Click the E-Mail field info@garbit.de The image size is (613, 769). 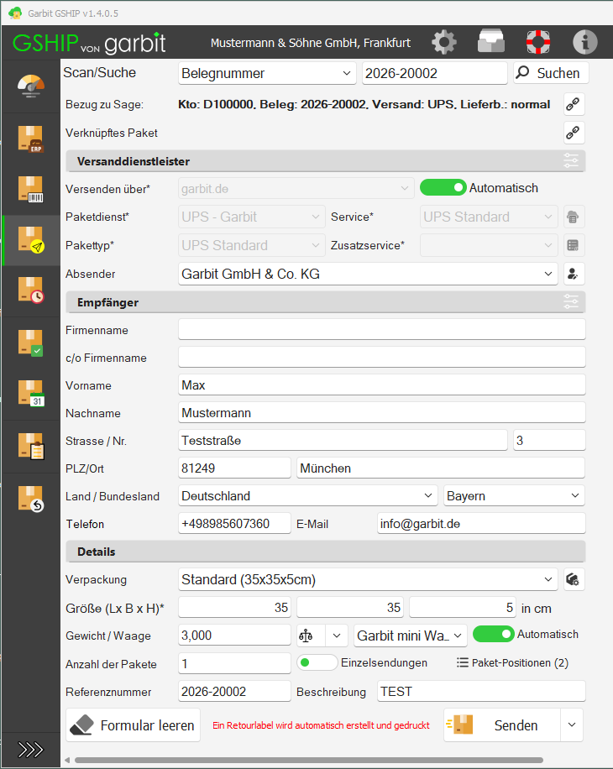click(x=481, y=523)
